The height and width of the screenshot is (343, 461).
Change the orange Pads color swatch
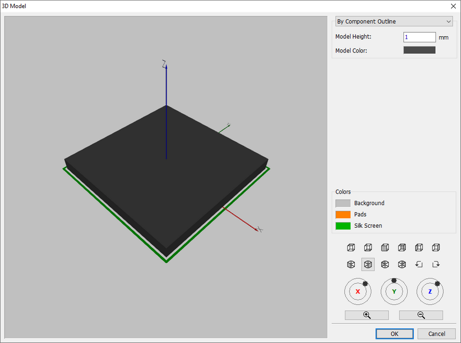coord(343,214)
